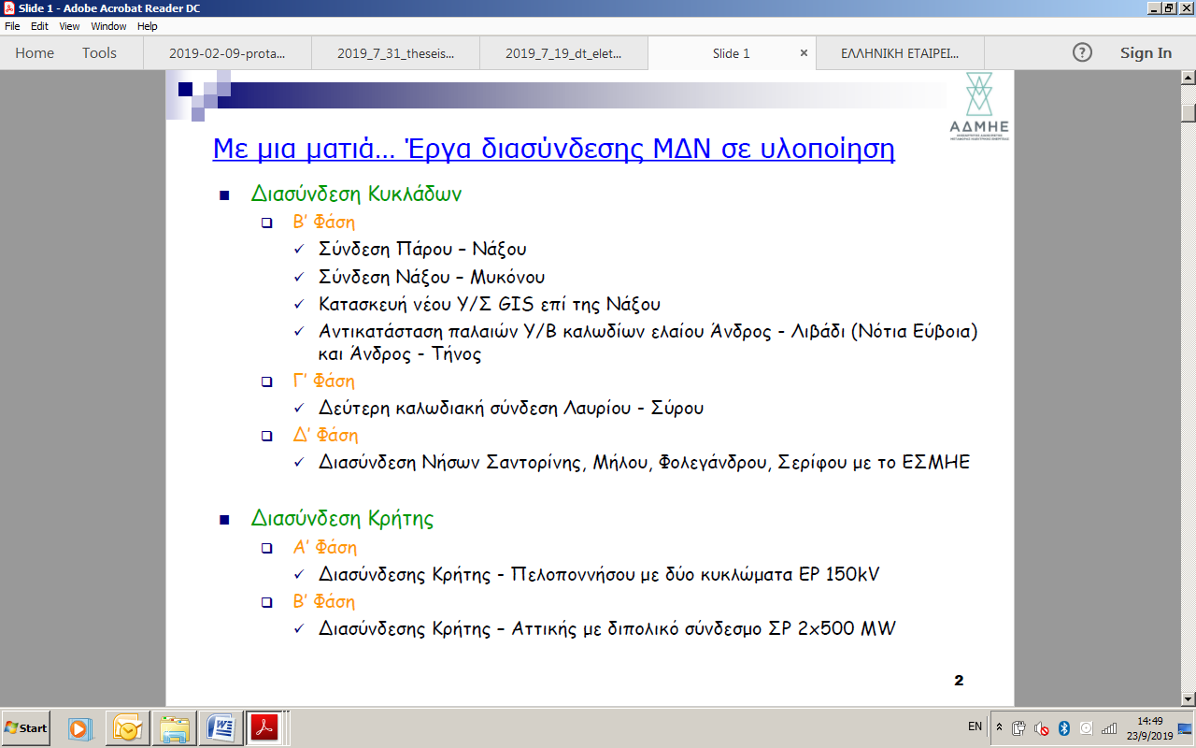Click the Α' Φάση subheading under Κρήτης
The width and height of the screenshot is (1196, 748).
325,548
